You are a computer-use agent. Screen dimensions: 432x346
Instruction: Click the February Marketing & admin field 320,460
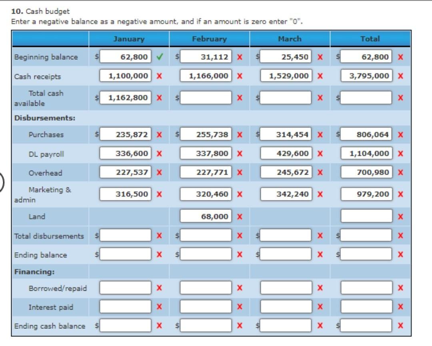(206, 194)
